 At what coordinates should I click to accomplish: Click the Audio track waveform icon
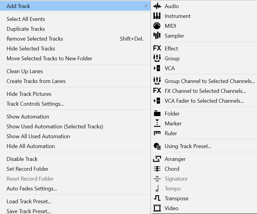(x=157, y=6)
